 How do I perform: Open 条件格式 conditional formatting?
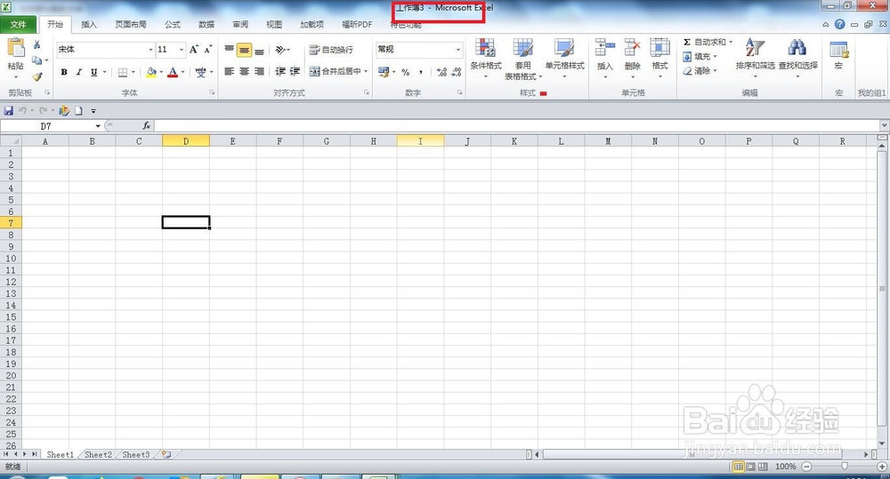[486, 58]
